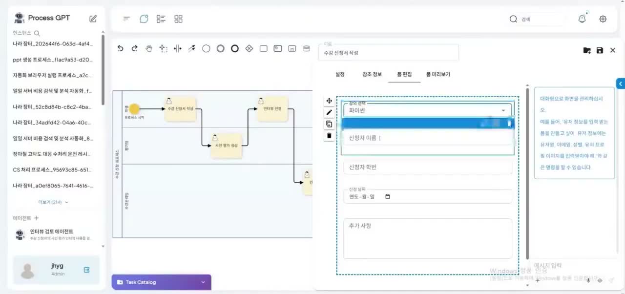
Task: Save the form with the floppy icon
Action: click(x=600, y=50)
